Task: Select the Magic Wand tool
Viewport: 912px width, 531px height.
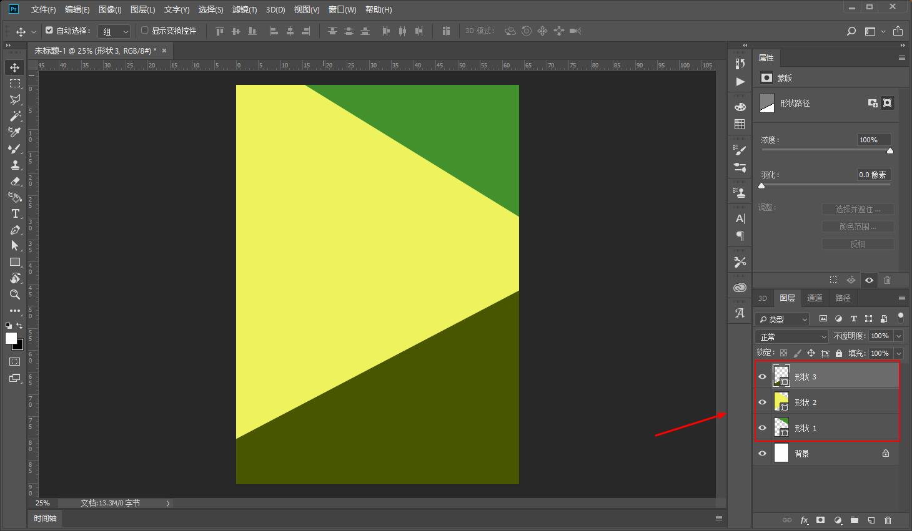Action: [x=15, y=116]
